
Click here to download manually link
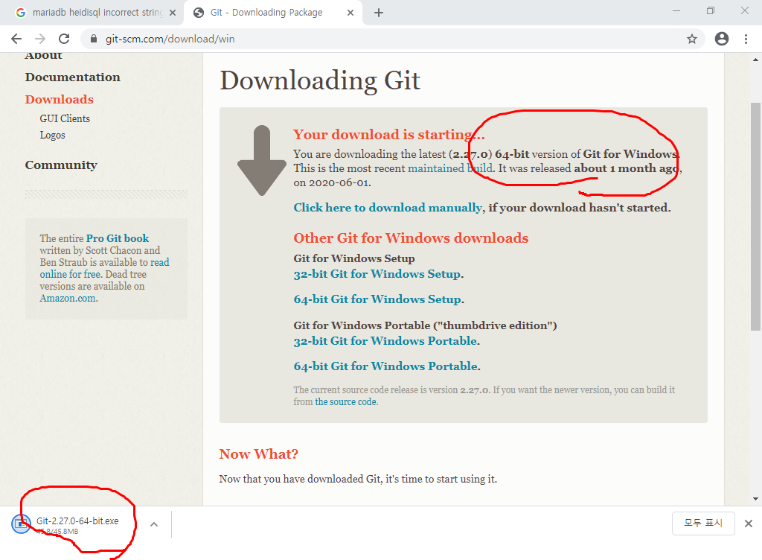tap(388, 208)
